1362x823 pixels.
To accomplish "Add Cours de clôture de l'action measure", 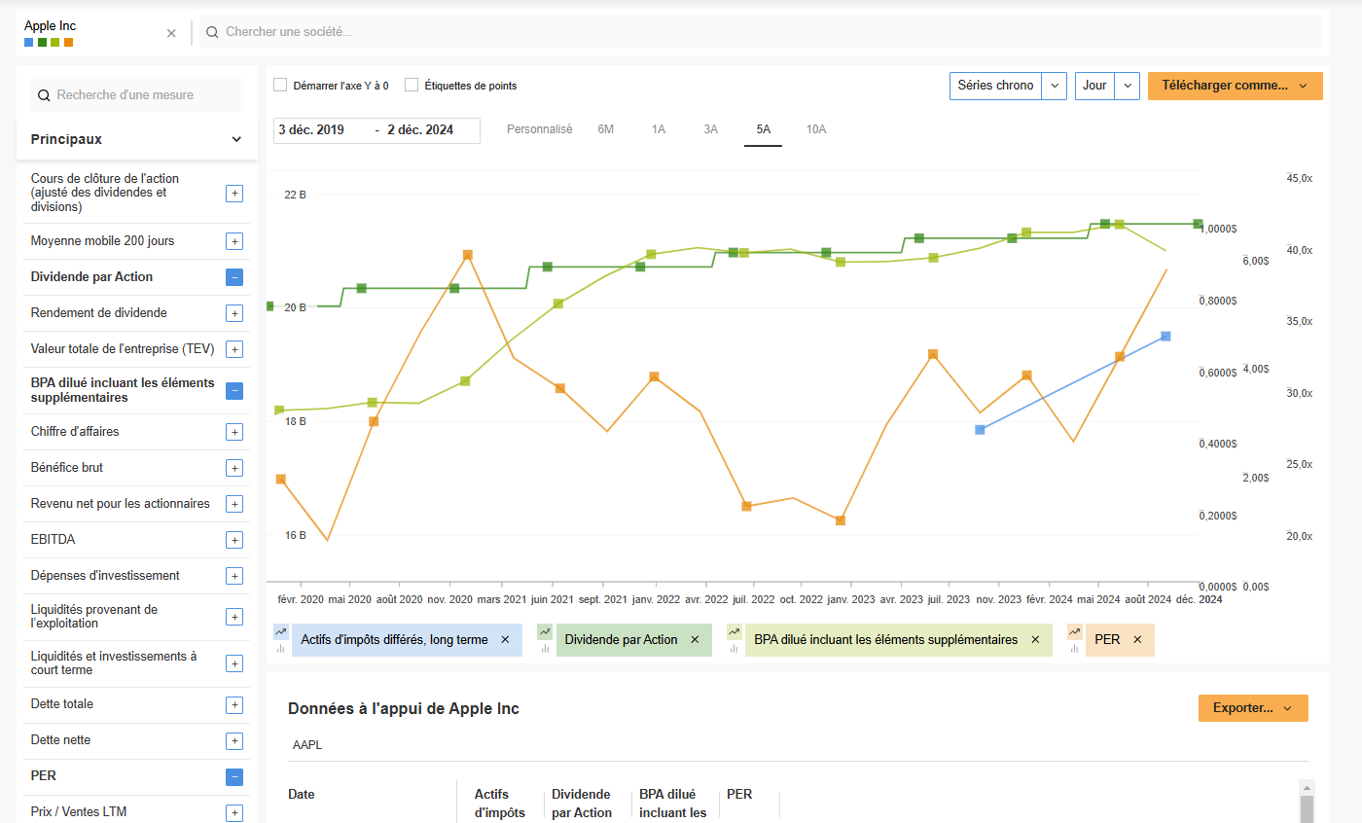I will [234, 194].
